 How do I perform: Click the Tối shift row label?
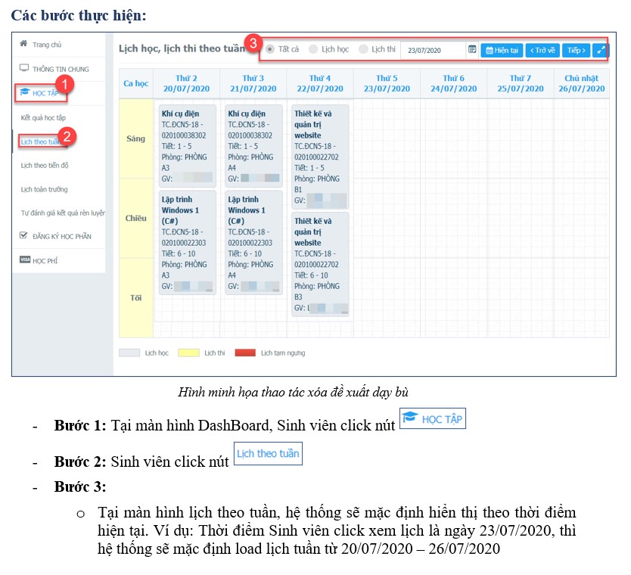(x=136, y=298)
